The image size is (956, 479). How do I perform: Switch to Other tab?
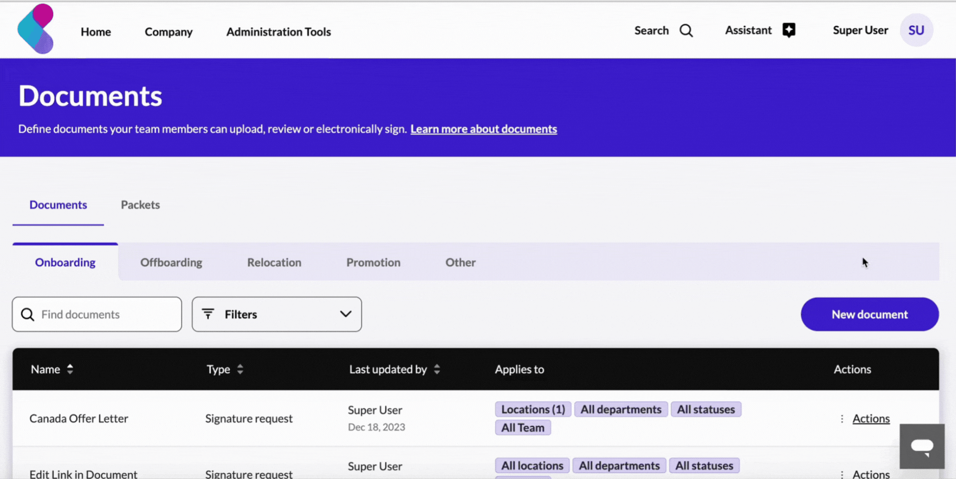(461, 262)
